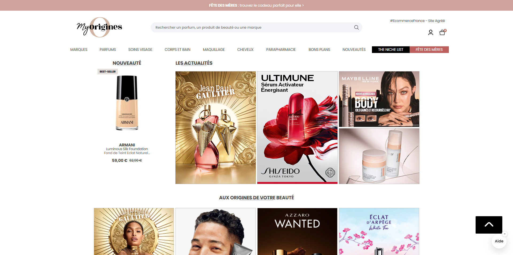The height and width of the screenshot is (255, 513).
Task: Open THE NICHE LIST tab
Action: point(391,50)
